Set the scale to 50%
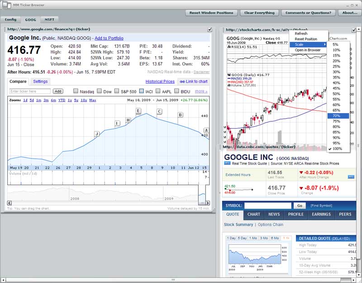 (x=338, y=94)
